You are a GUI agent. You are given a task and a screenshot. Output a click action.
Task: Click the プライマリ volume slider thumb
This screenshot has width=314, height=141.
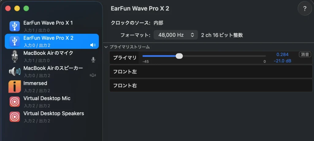pos(179,56)
